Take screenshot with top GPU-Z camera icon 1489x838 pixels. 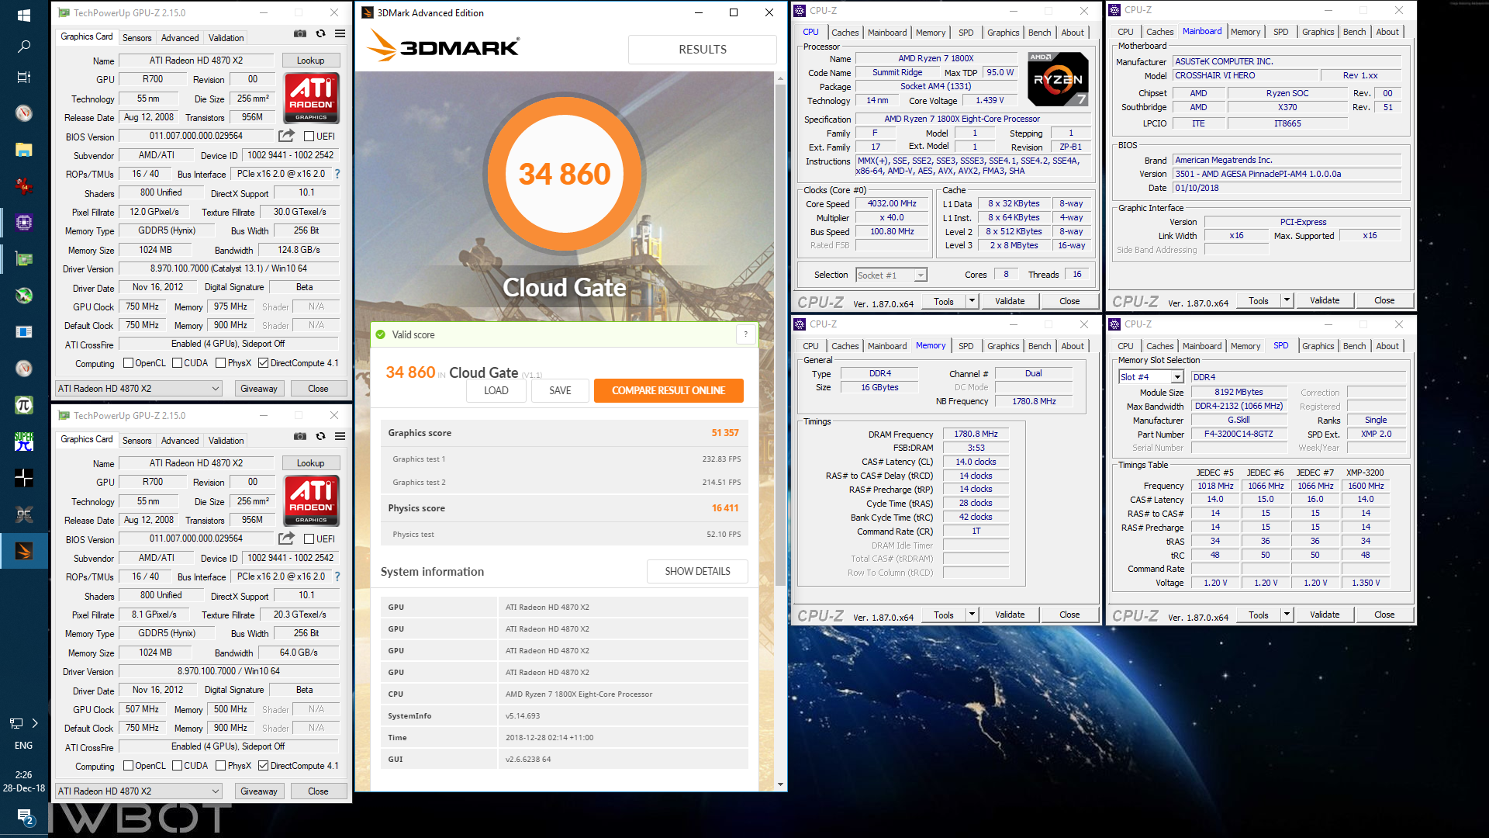[x=300, y=33]
